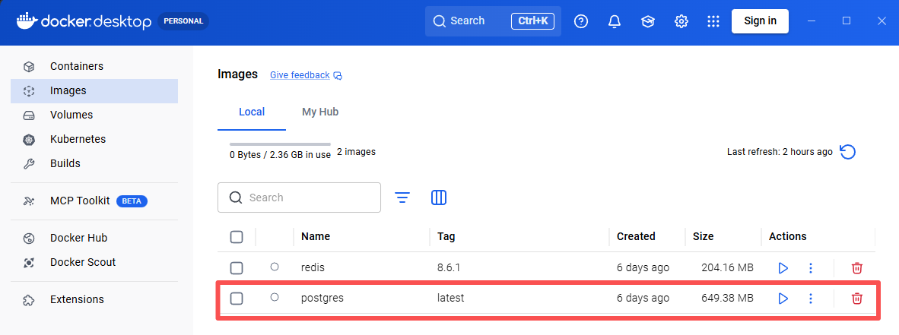
Task: Open Containers in the sidebar
Action: click(x=94, y=66)
